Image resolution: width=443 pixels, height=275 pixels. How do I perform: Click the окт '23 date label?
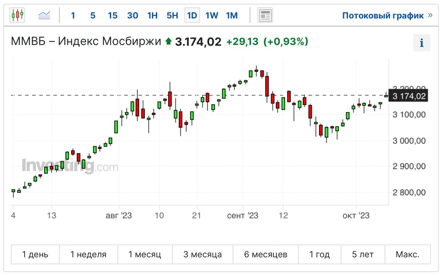[356, 216]
